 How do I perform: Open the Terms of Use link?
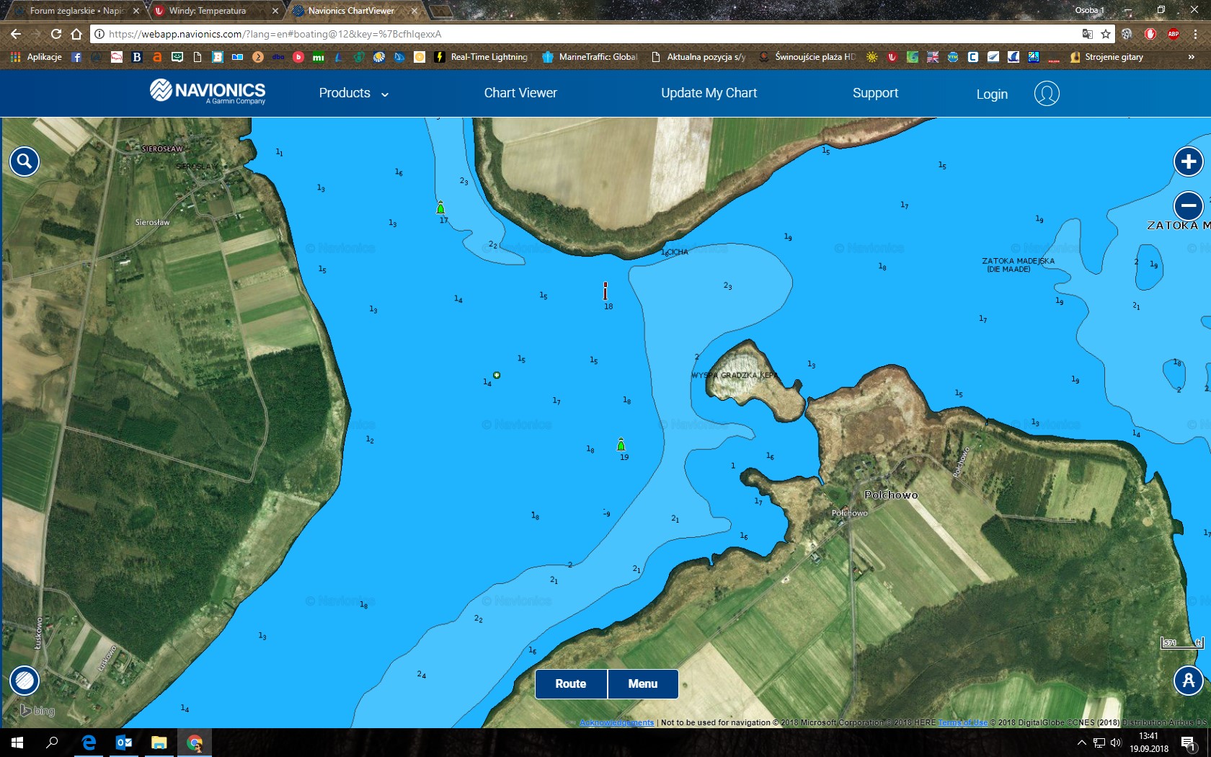tap(962, 722)
